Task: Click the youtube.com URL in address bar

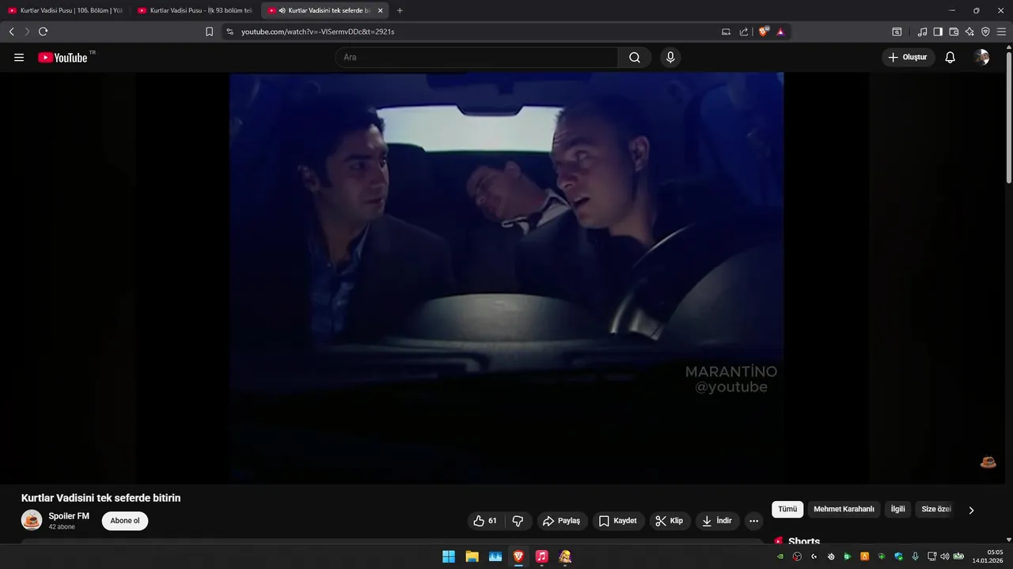Action: pos(317,32)
